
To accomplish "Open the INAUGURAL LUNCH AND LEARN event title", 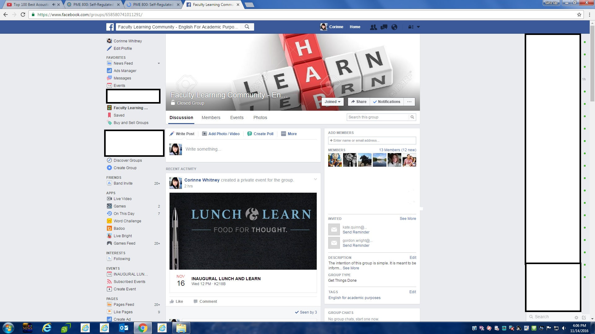I will click(x=226, y=279).
